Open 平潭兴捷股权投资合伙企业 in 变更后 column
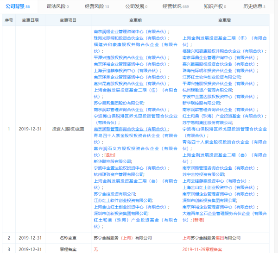The image size is (278, 253). pyautogui.click(x=219, y=84)
